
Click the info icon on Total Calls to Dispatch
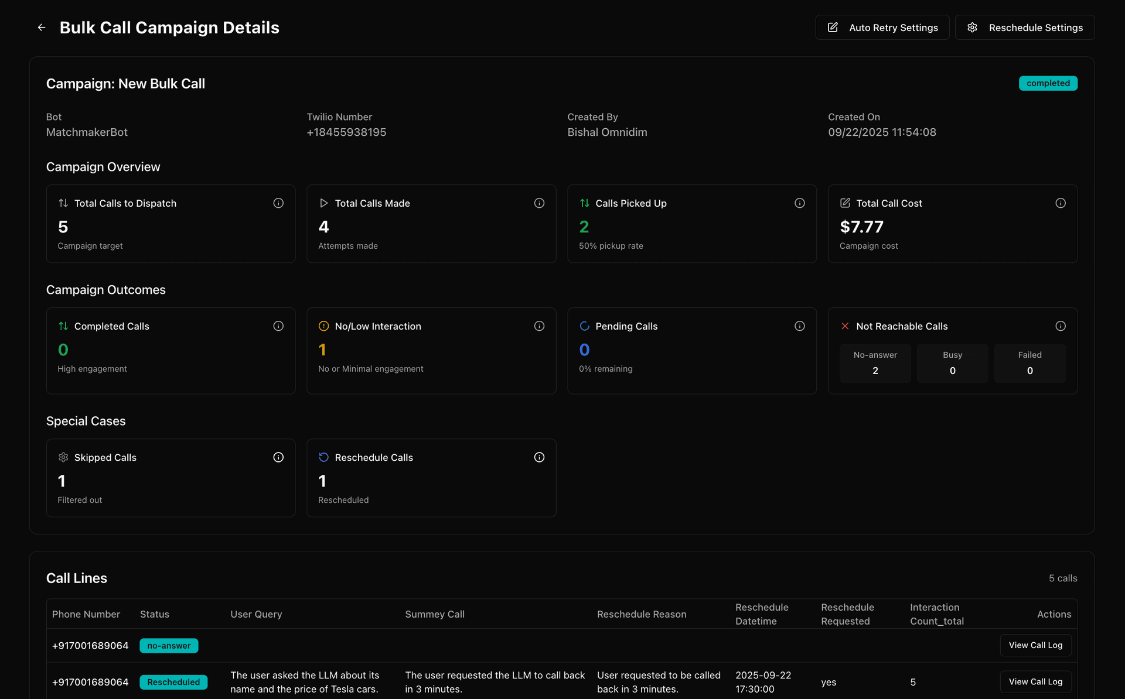point(278,203)
